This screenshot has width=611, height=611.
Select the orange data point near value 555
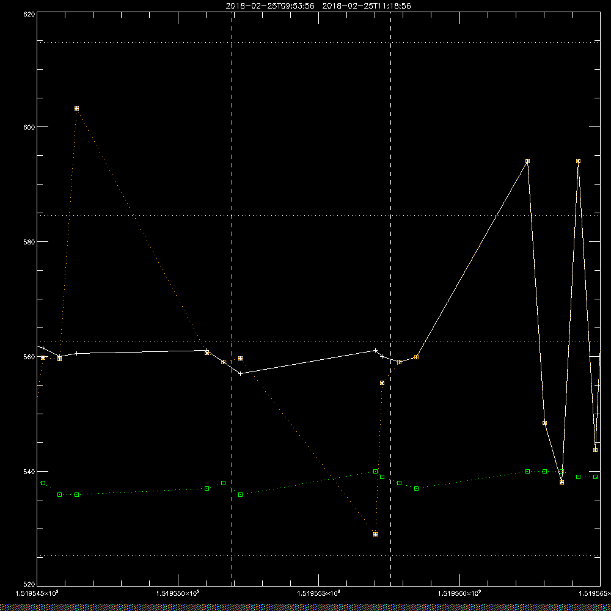(382, 382)
